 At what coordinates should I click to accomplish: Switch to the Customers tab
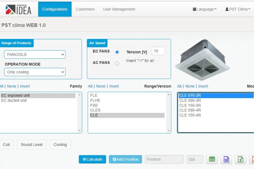[85, 9]
